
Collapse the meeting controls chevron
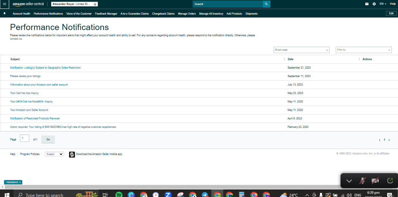coord(349,181)
